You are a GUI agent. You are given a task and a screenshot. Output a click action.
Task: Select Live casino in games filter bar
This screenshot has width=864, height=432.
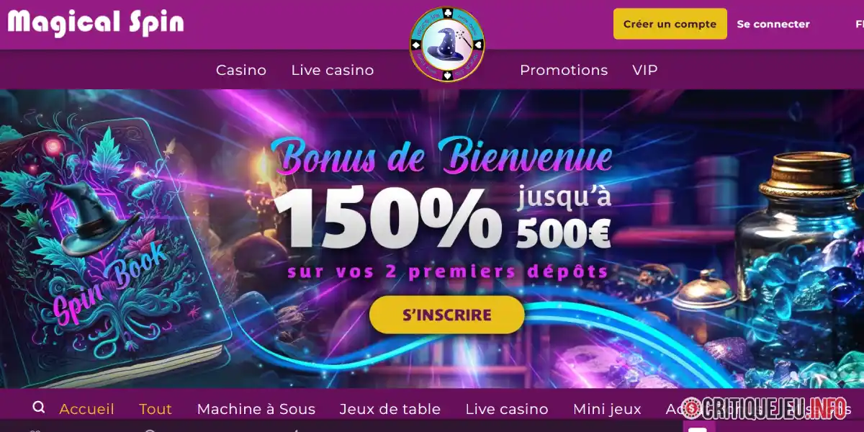coord(507,409)
